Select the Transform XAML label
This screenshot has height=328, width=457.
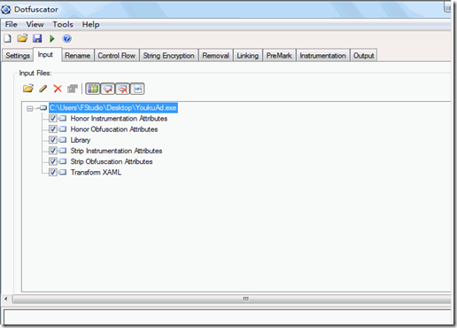96,172
